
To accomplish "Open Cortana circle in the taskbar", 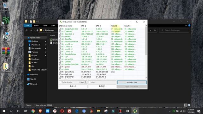I will [x=18, y=111].
